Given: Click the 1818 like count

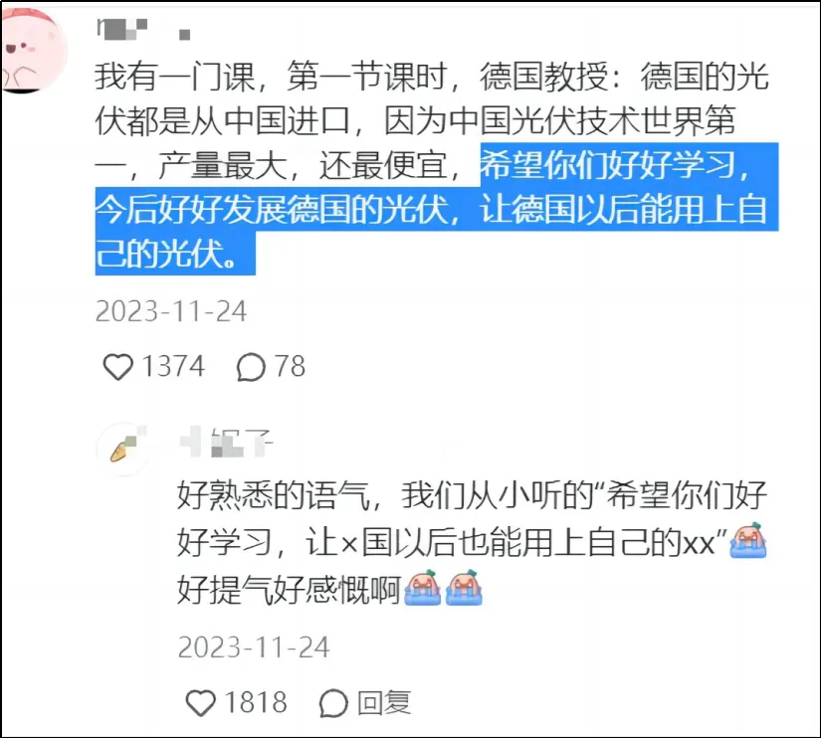Looking at the screenshot, I should (x=256, y=702).
